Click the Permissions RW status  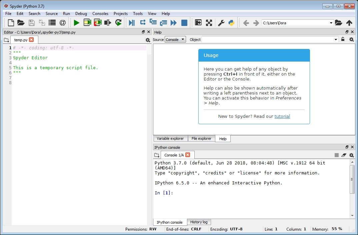coord(141,229)
